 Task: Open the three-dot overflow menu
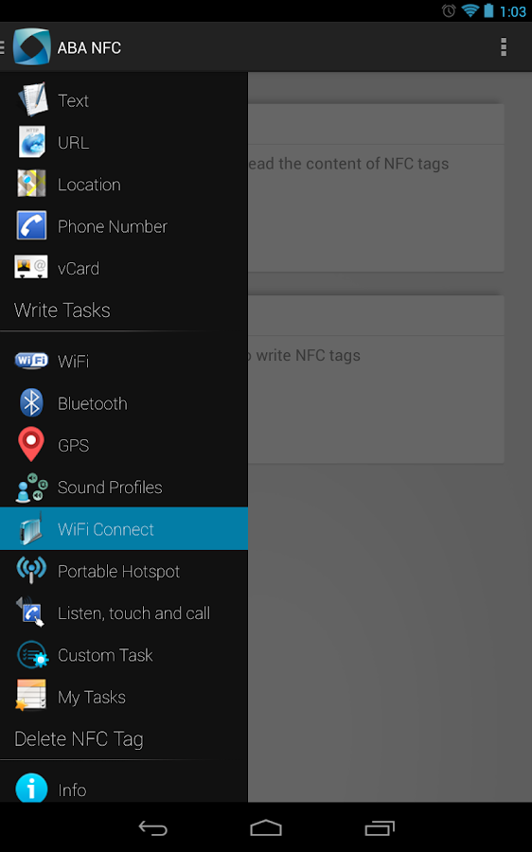point(504,47)
